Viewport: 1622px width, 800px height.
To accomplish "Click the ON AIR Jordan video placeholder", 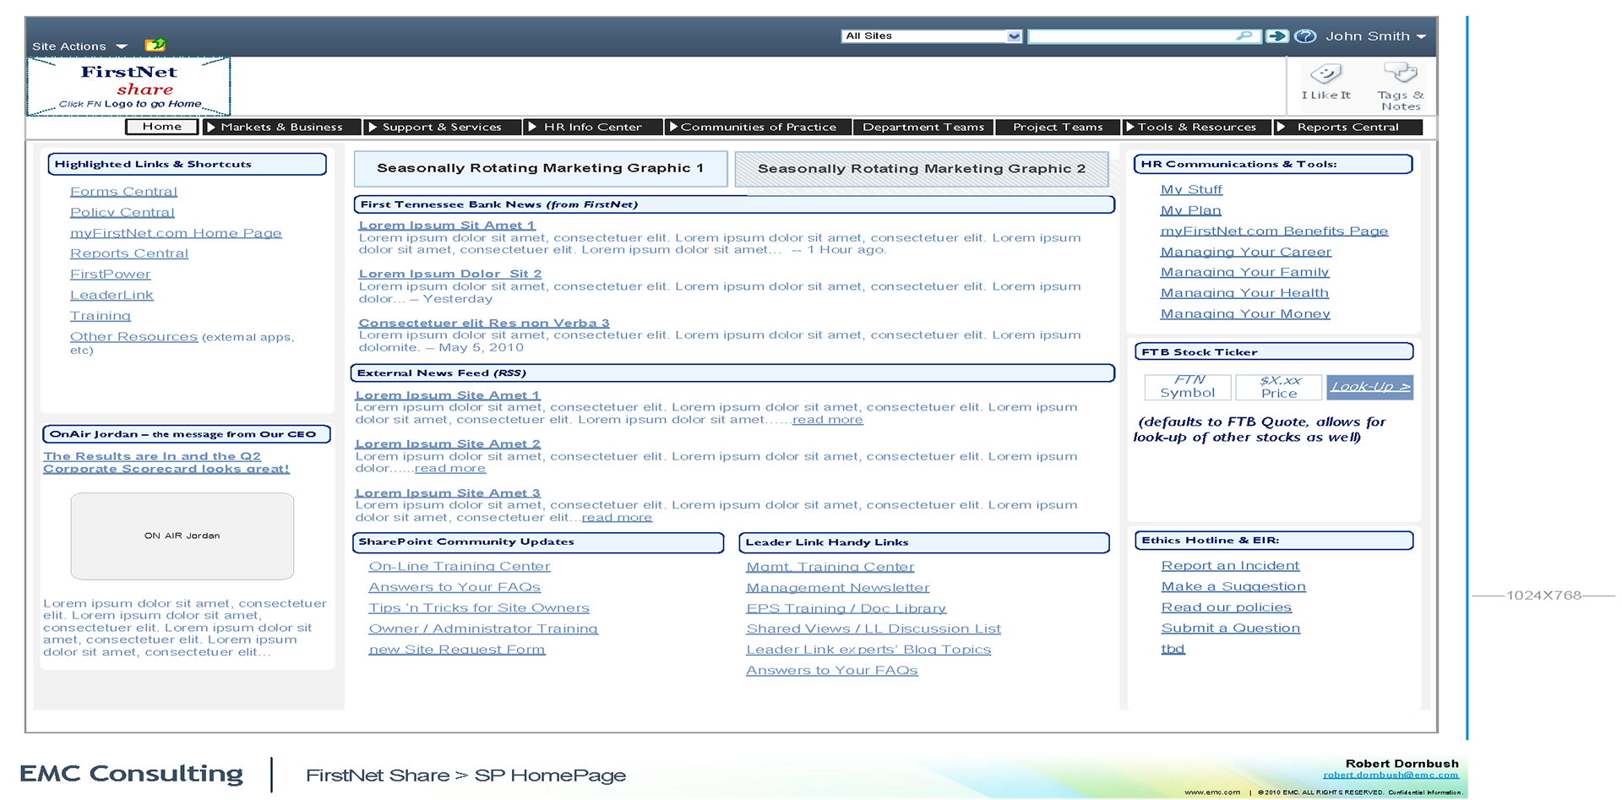I will pyautogui.click(x=182, y=536).
